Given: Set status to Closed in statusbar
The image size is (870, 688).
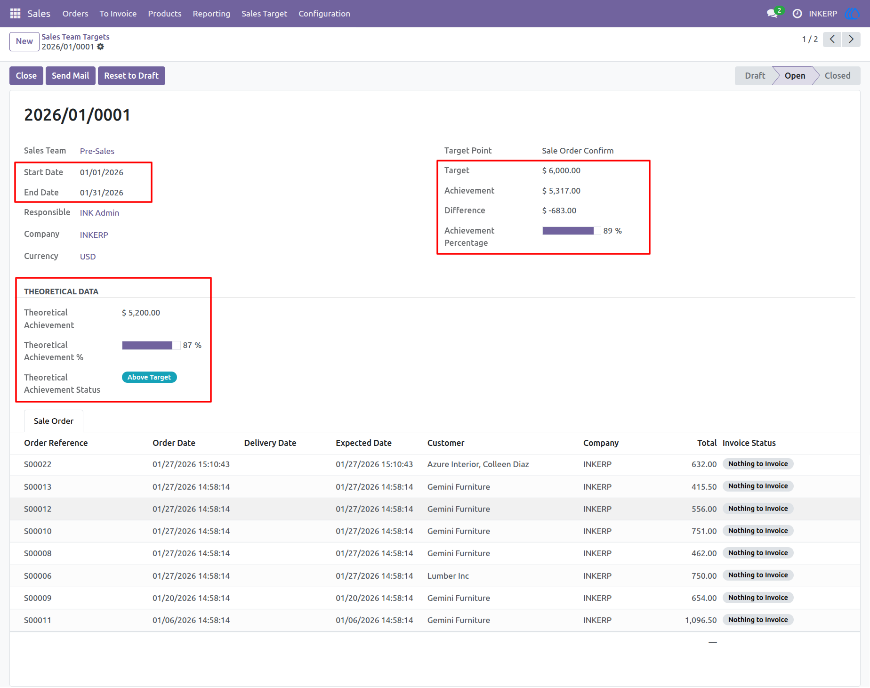Looking at the screenshot, I should [x=838, y=76].
